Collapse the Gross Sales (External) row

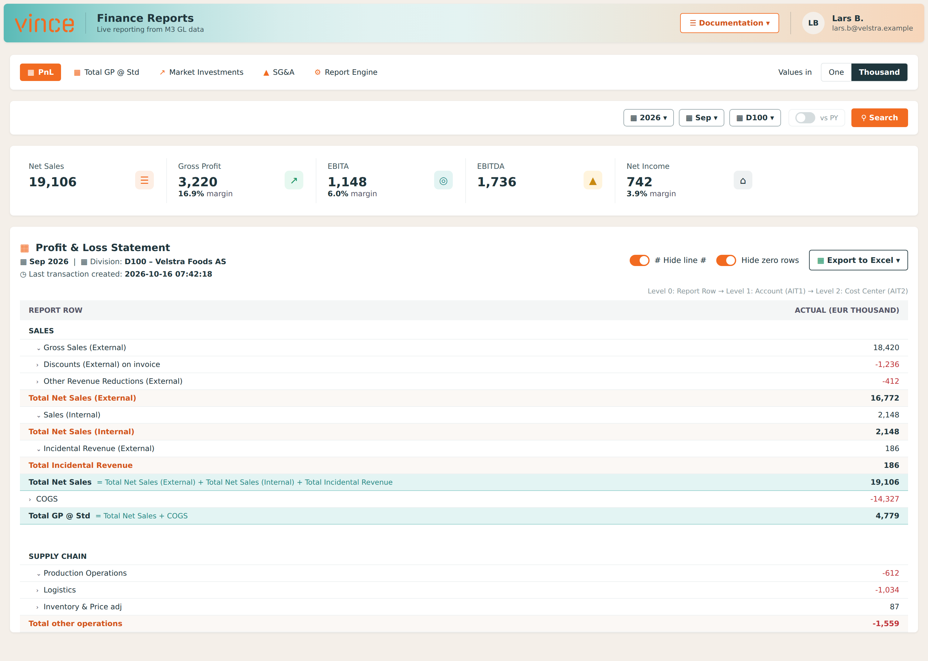pyautogui.click(x=39, y=348)
